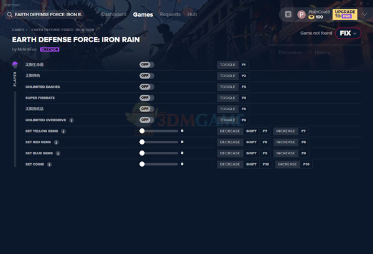Show info for Unlimited Overdrive
This screenshot has height=254, width=373.
coord(71,120)
